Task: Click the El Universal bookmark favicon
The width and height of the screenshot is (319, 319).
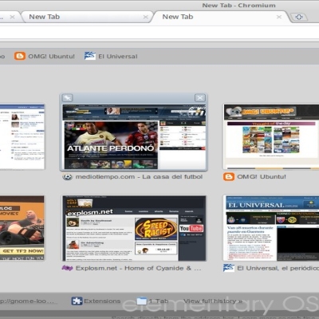Action: click(90, 56)
